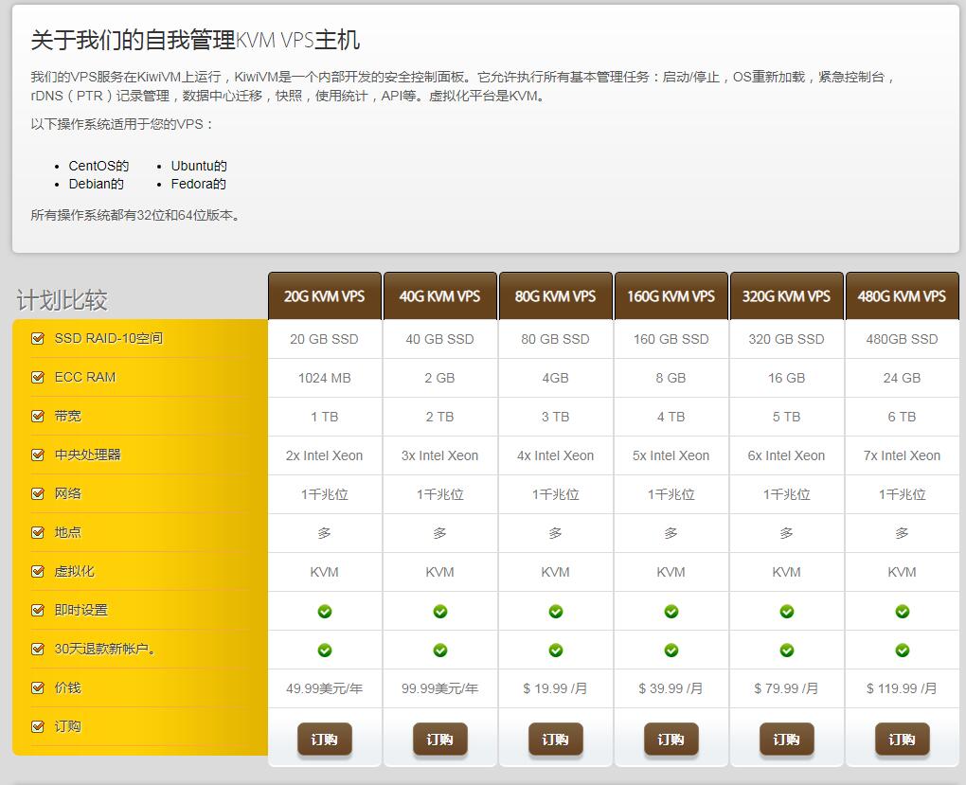The image size is (966, 785).
Task: Click the 7x Intel Xeon cell
Action: 902,455
